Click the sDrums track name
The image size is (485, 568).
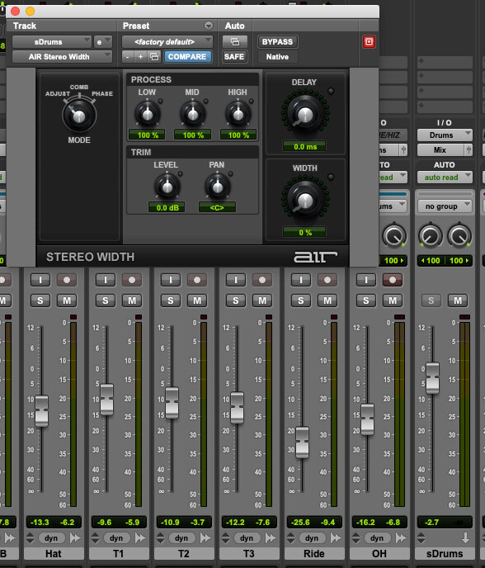point(445,554)
